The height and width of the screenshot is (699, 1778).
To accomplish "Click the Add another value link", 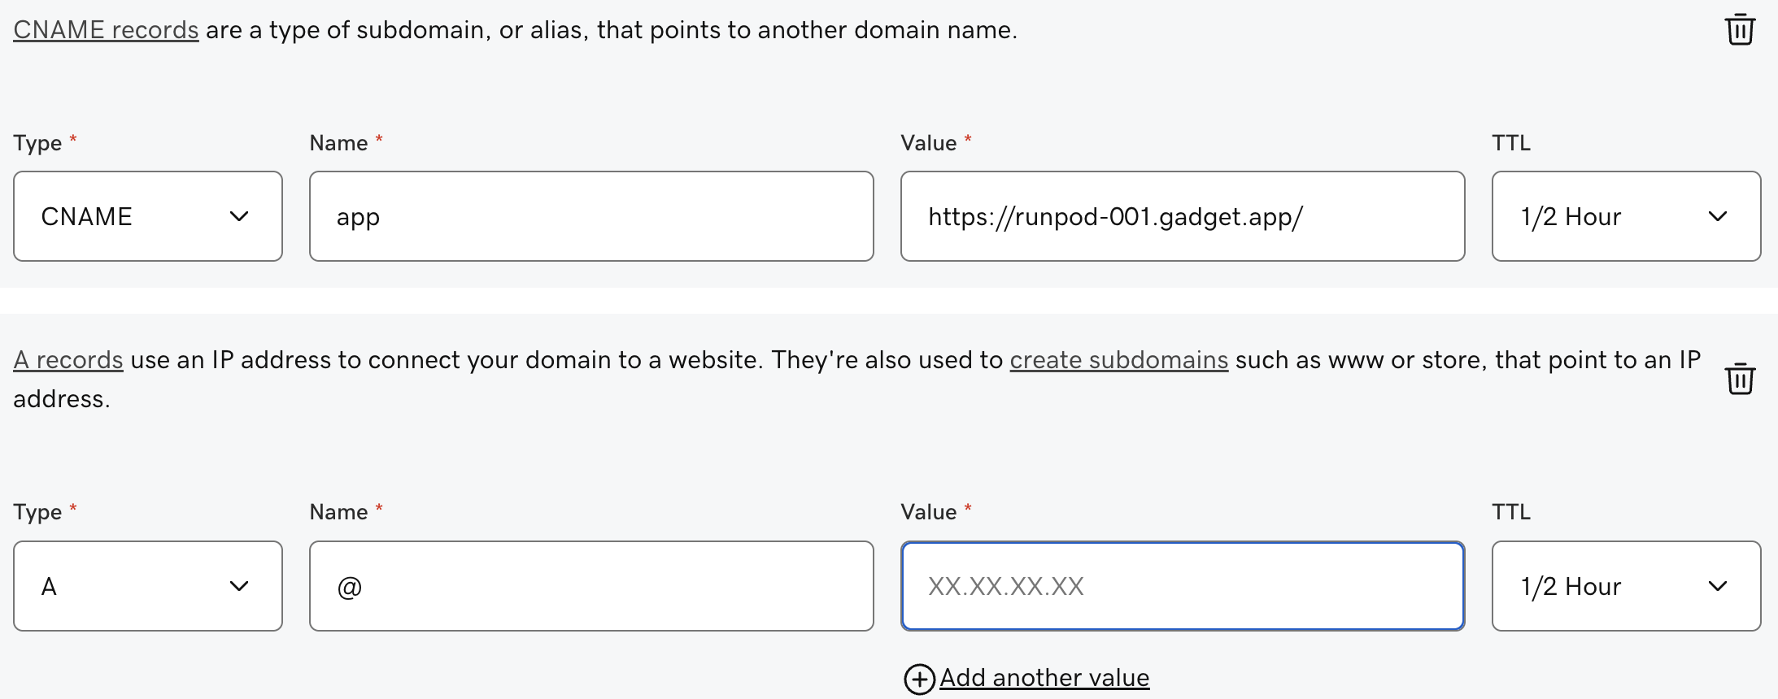I will pos(1044,678).
